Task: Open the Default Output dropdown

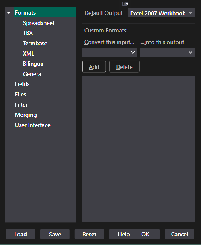Action: pos(162,13)
